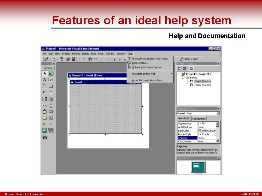The width and height of the screenshot is (262, 196).
Task: Choose the OLE control in the toolbox
Action: (45, 137)
